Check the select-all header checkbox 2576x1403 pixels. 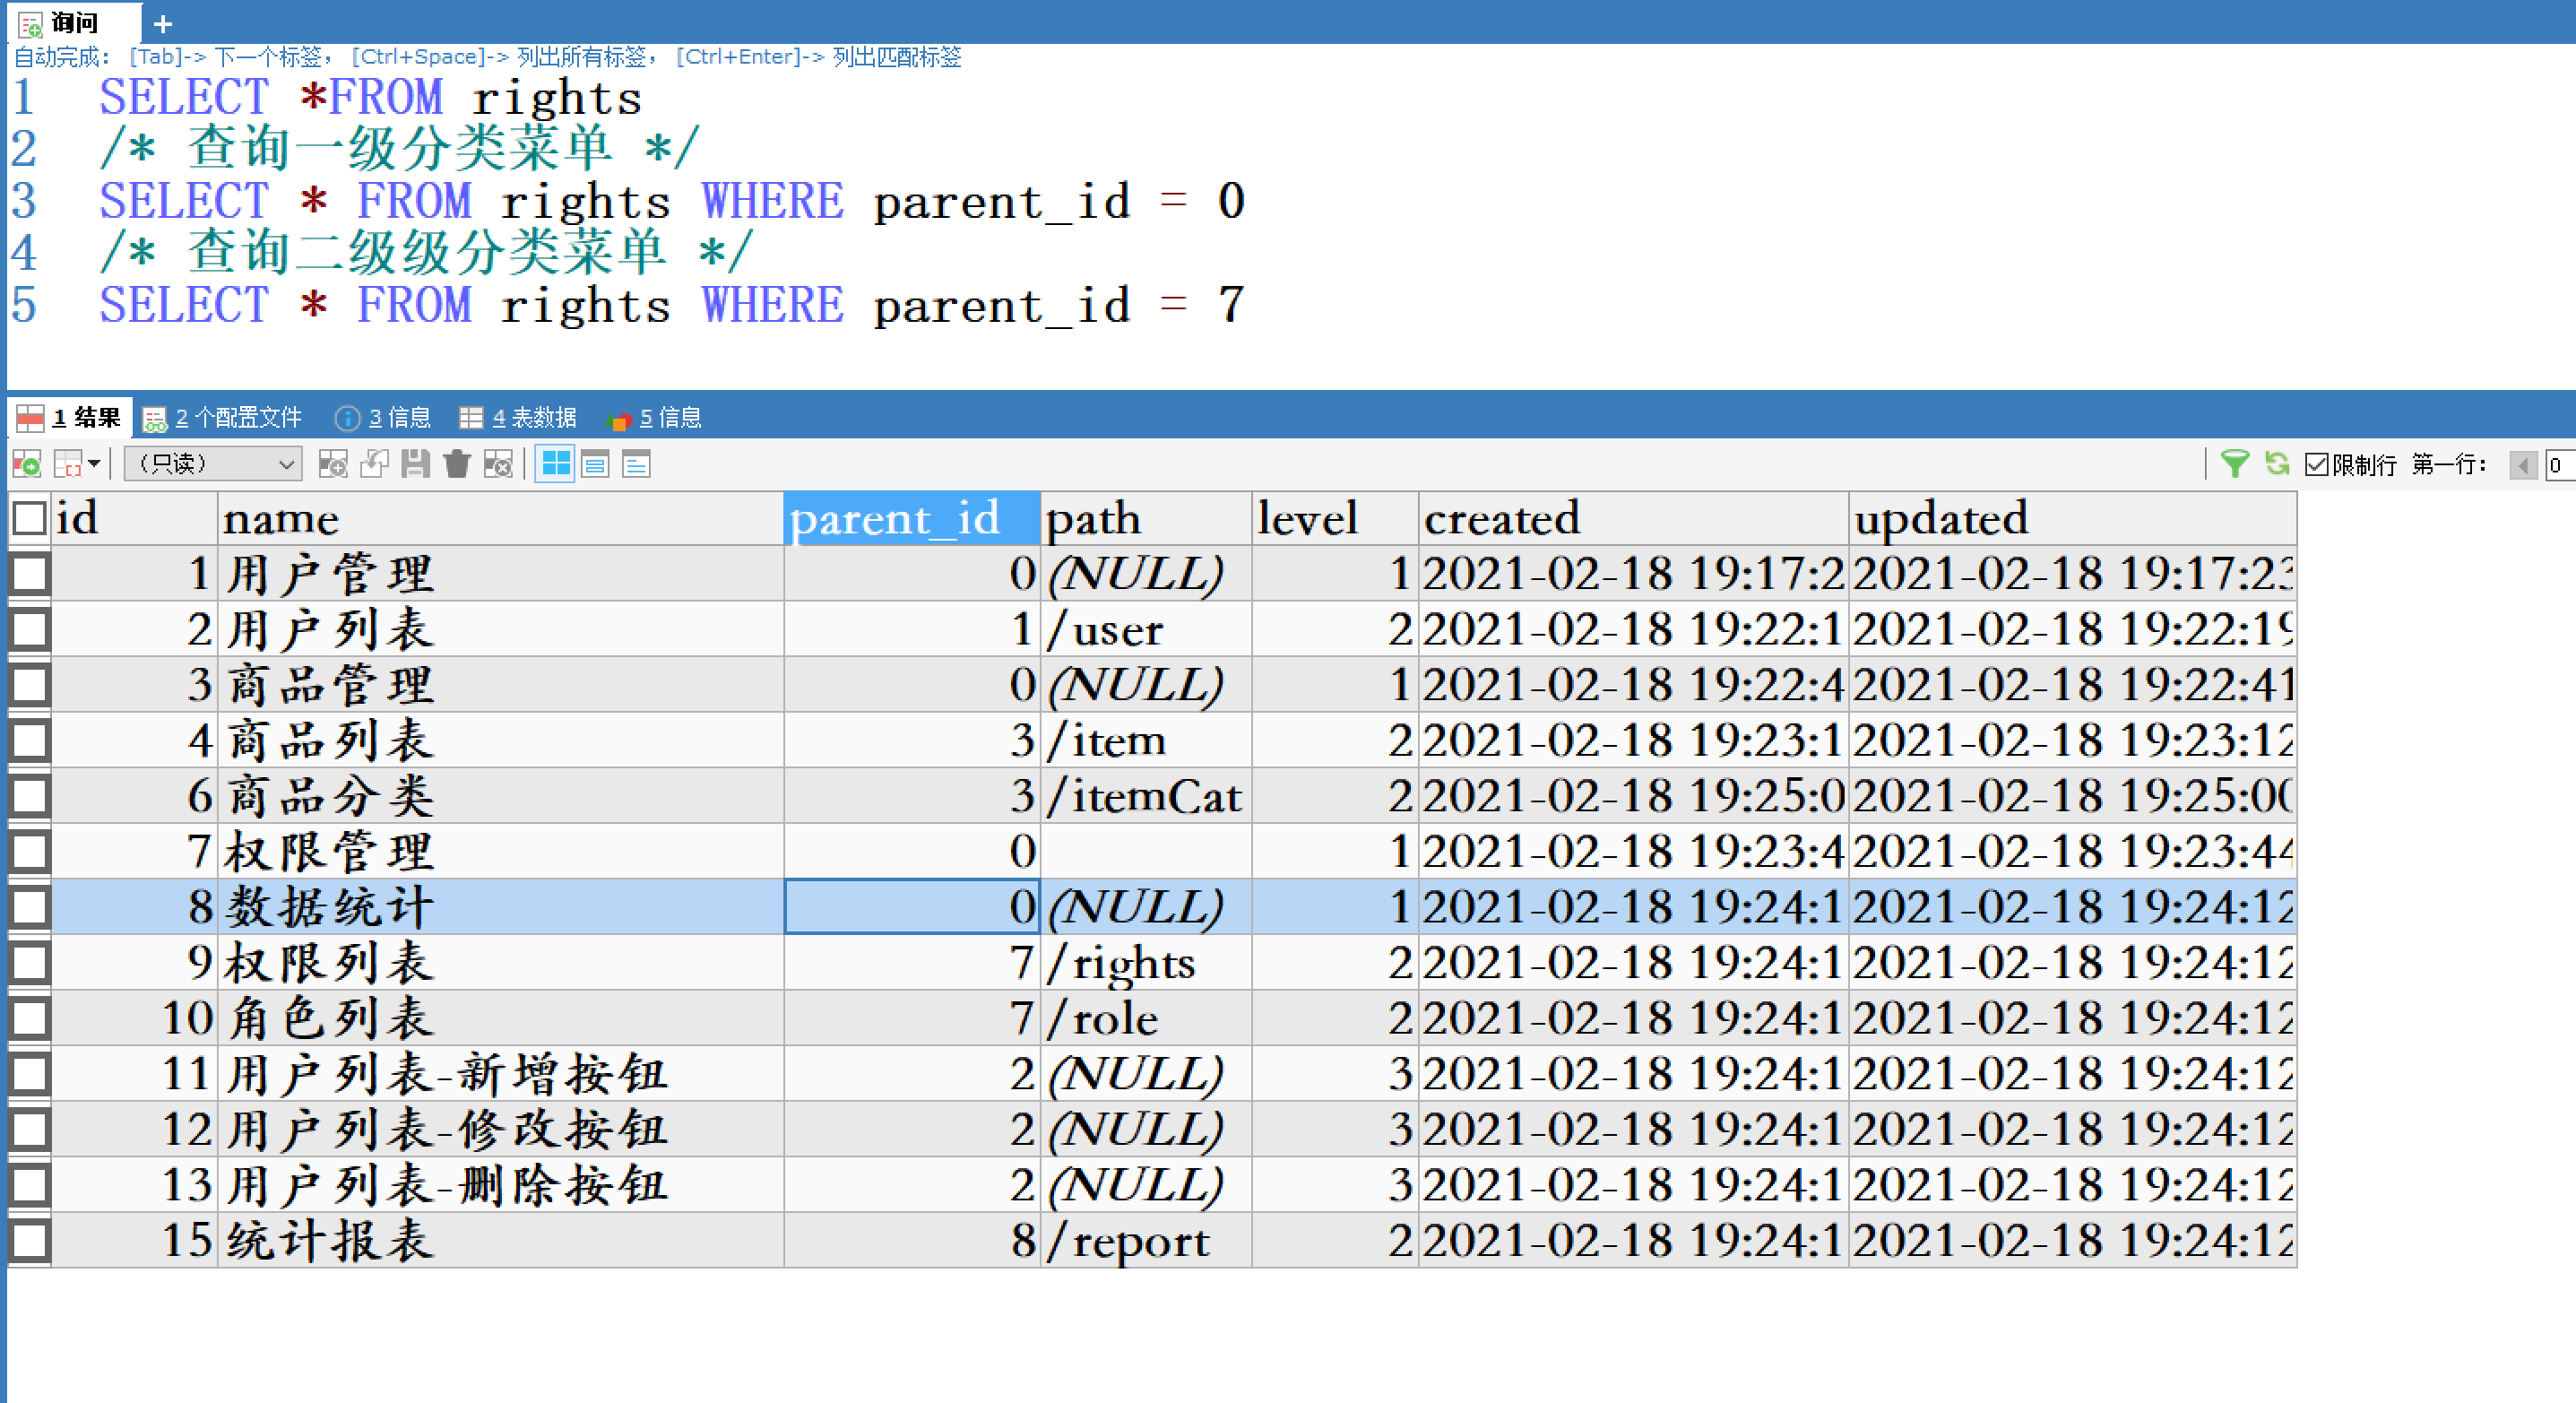[x=29, y=518]
